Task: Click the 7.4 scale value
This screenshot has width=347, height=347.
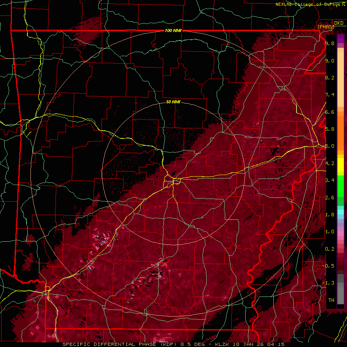Action: tap(330, 95)
